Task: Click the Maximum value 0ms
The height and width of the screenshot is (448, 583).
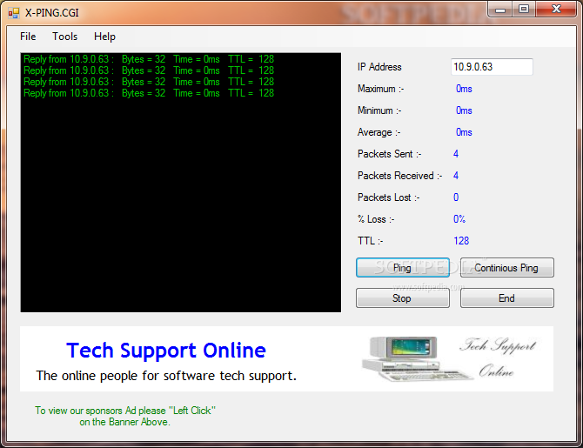Action: click(464, 89)
